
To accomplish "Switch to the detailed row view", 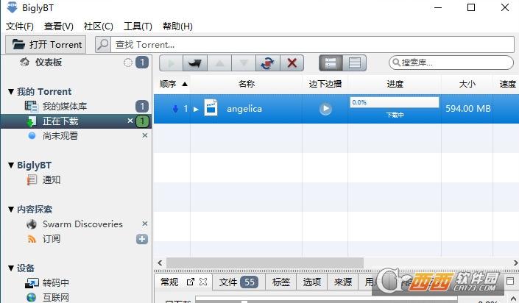I will click(331, 63).
